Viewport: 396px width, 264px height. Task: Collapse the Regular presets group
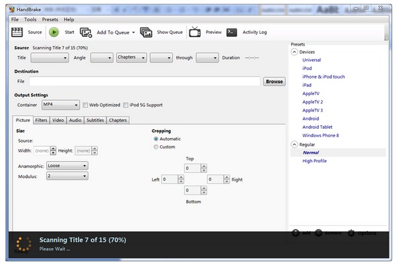point(294,145)
